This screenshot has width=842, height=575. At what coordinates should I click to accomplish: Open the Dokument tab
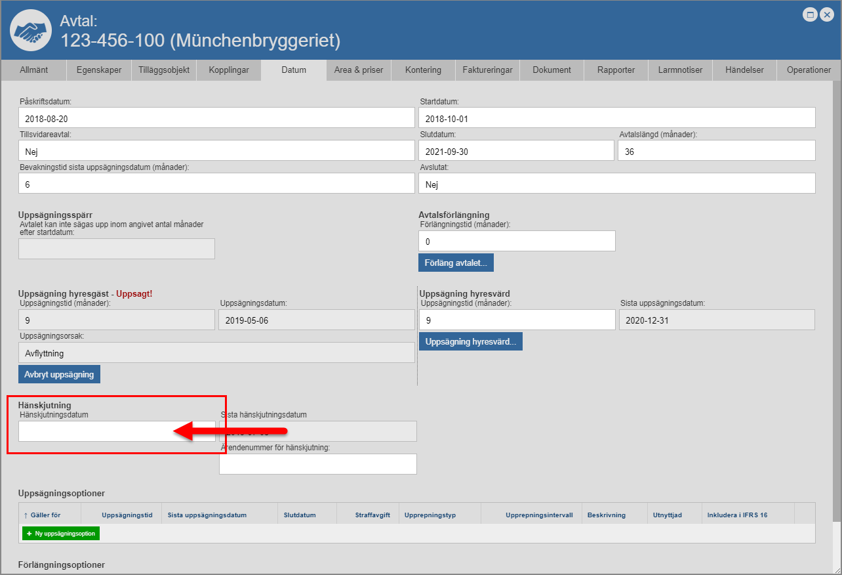(551, 70)
